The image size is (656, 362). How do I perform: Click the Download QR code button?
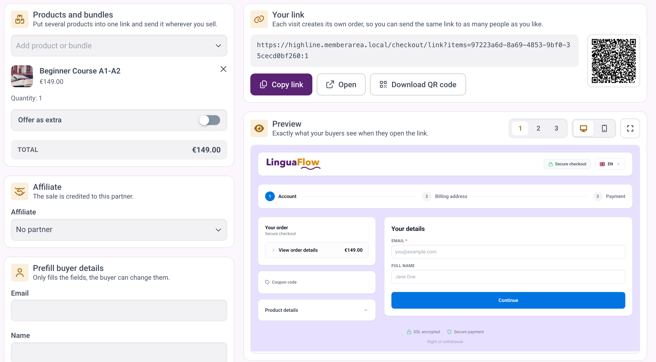[x=418, y=84]
